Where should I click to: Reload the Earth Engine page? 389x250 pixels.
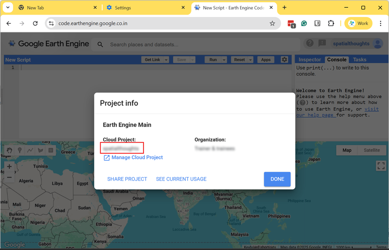pos(35,23)
